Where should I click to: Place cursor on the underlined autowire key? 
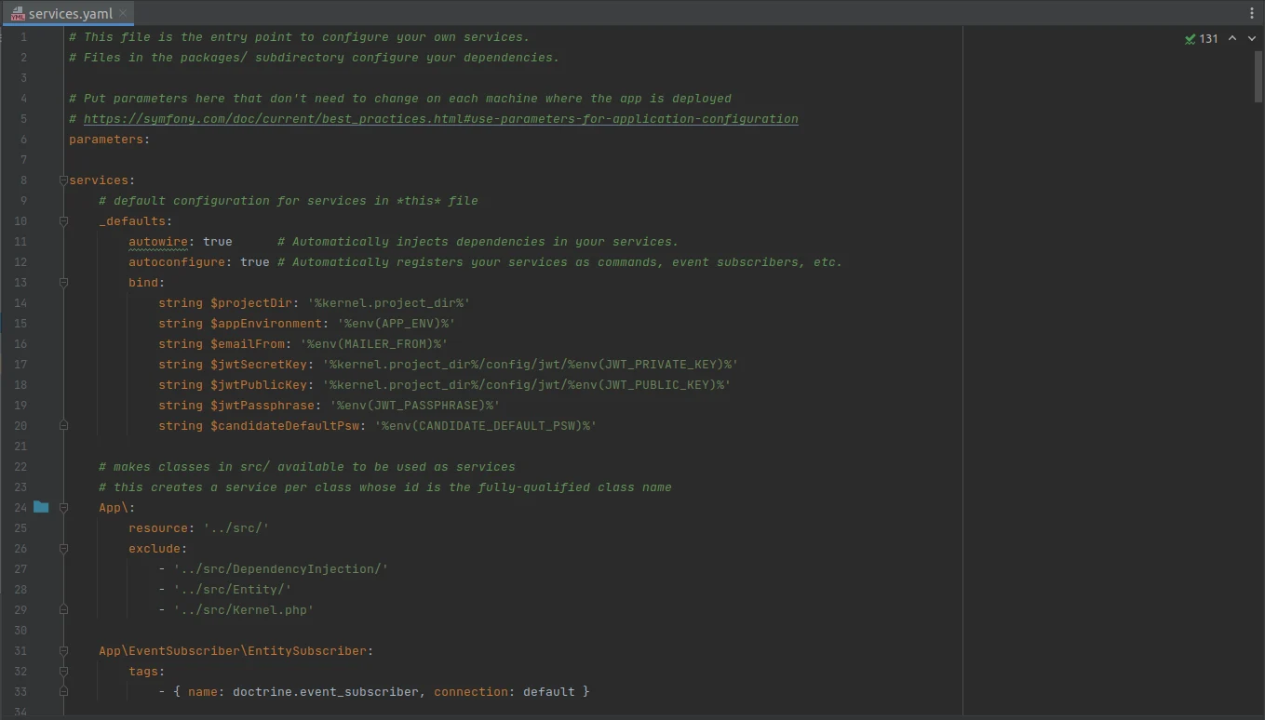(157, 242)
